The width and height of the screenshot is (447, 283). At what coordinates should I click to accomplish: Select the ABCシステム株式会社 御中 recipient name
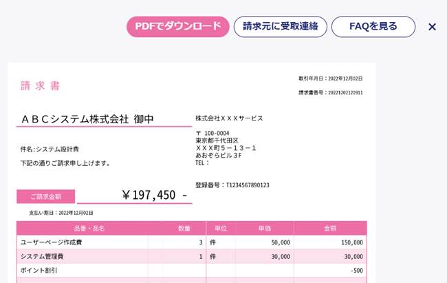87,119
